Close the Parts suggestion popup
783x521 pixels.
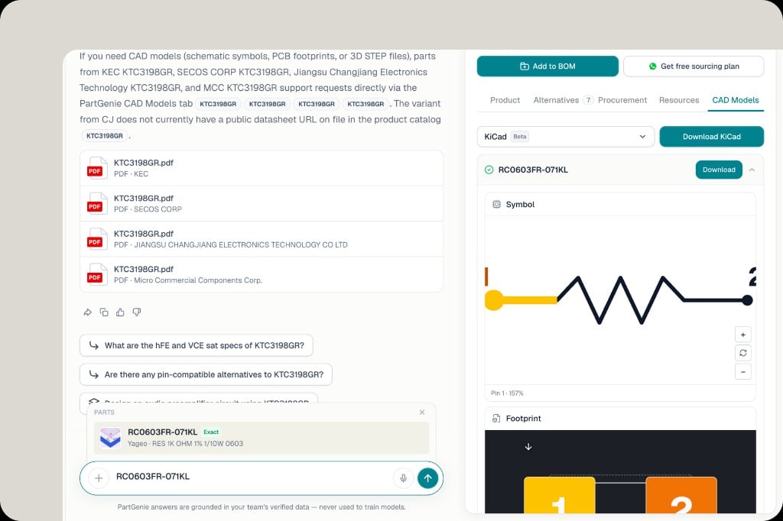click(422, 413)
